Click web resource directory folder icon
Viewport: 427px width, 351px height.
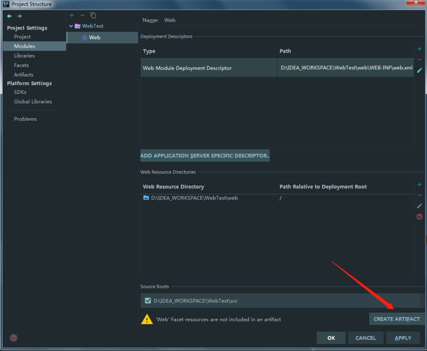(146, 198)
